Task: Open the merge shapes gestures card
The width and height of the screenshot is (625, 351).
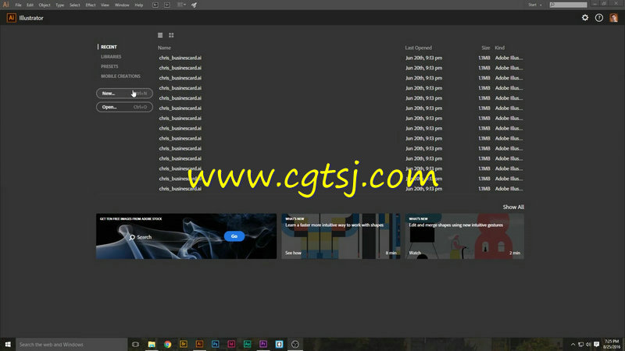Action: click(464, 236)
